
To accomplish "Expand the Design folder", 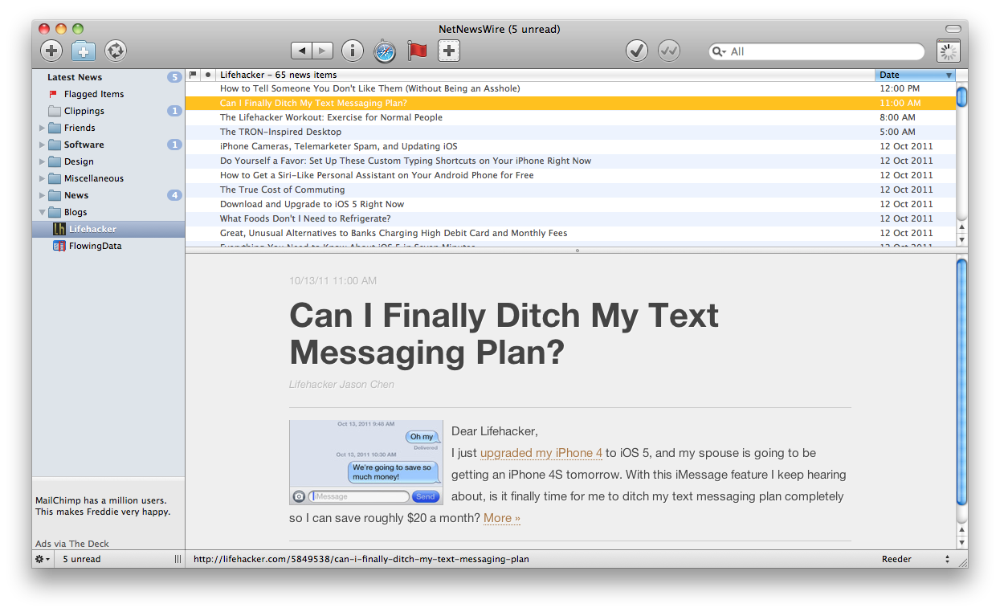I will 42,161.
